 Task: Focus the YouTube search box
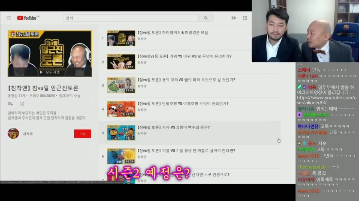click(x=131, y=18)
